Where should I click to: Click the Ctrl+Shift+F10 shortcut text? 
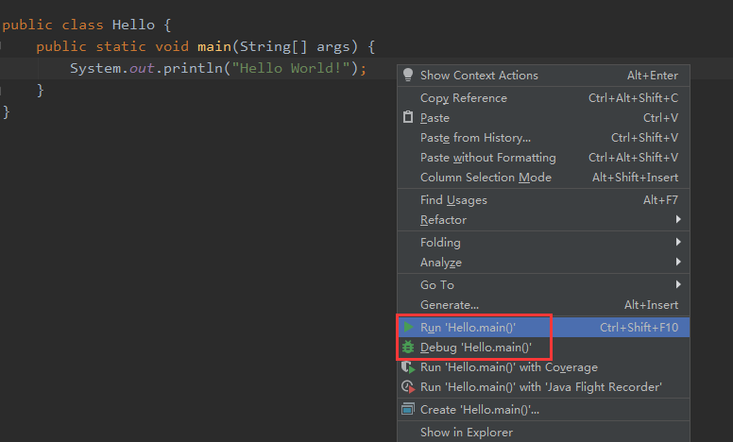[x=639, y=327]
